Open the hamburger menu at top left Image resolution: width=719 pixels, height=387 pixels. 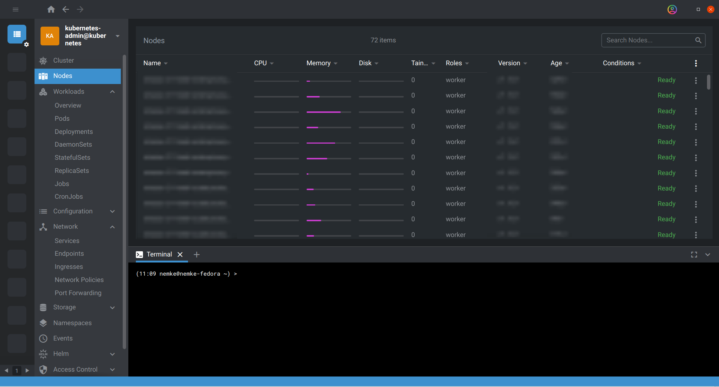(15, 9)
